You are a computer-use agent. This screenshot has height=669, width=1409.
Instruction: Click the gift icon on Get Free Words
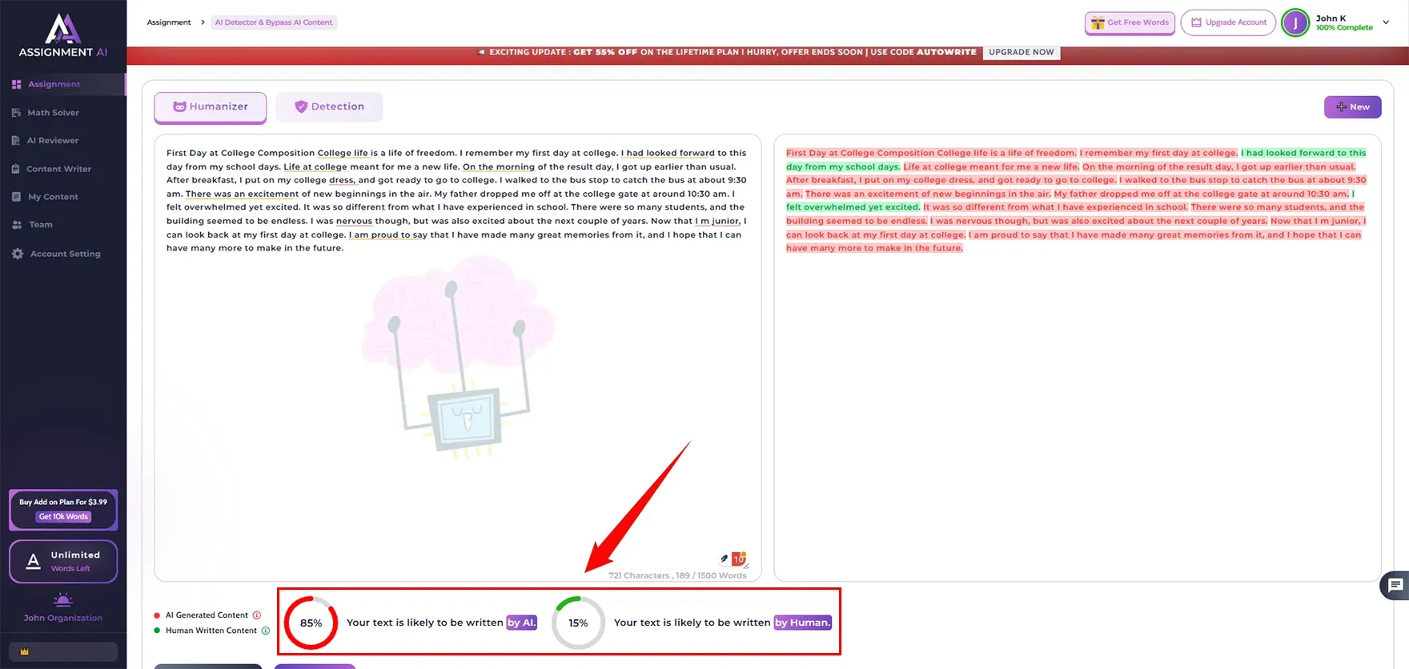click(1098, 22)
